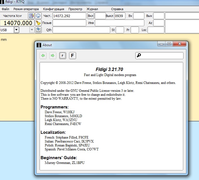The image size is (199, 180).
Task: Click the save QSO log icon
Action: [x=38, y=30]
